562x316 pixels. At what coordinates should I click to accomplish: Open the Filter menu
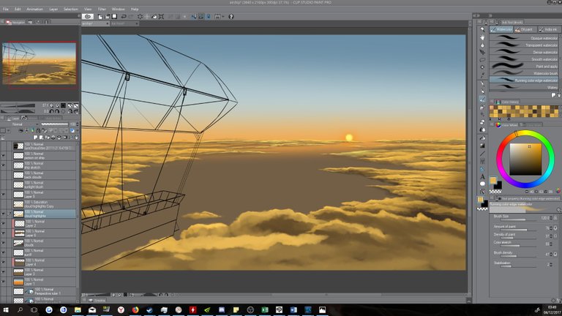(x=102, y=9)
